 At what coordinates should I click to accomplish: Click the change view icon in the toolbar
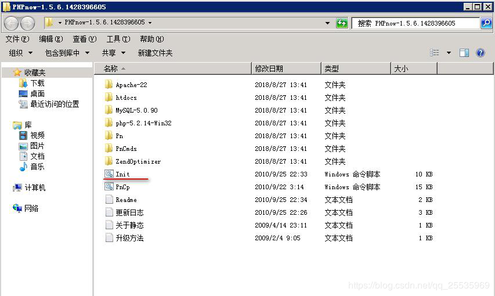(x=435, y=52)
